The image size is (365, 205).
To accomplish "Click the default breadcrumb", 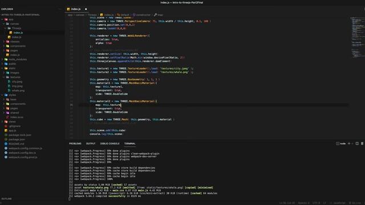I will [x=123, y=15].
